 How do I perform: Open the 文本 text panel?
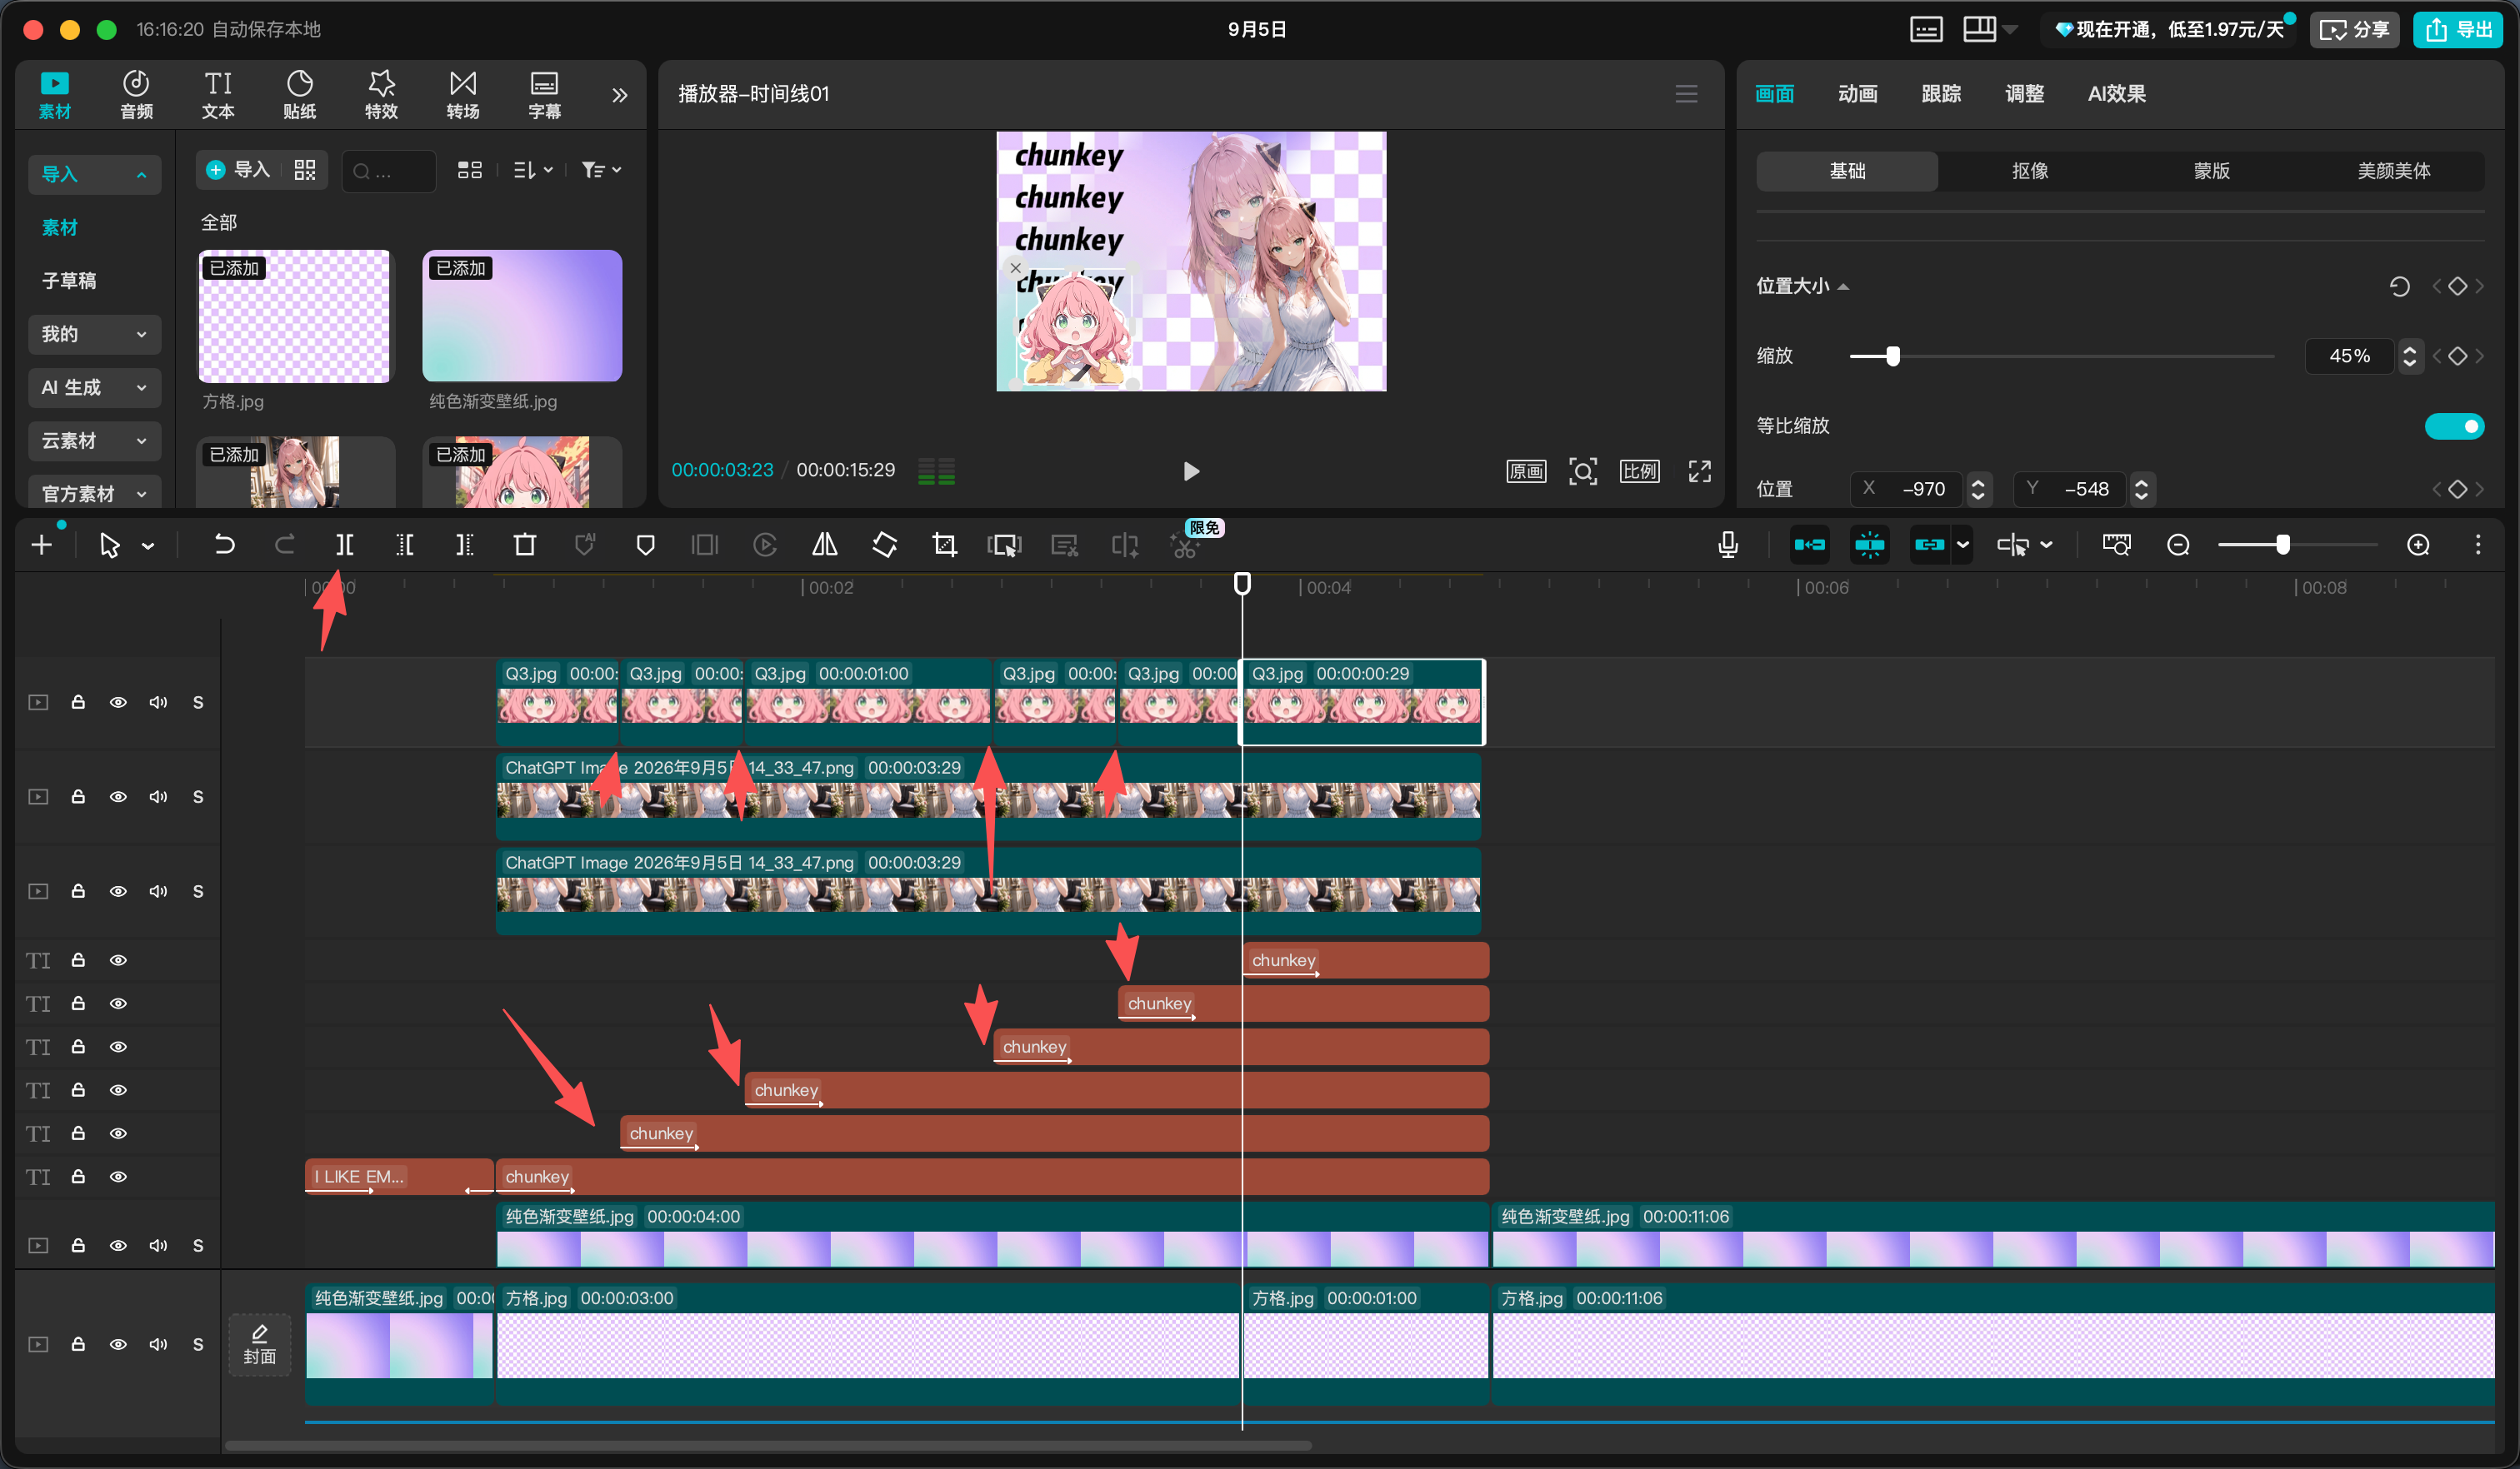pos(218,95)
